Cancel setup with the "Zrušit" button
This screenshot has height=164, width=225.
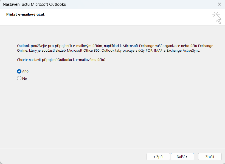[210, 157]
